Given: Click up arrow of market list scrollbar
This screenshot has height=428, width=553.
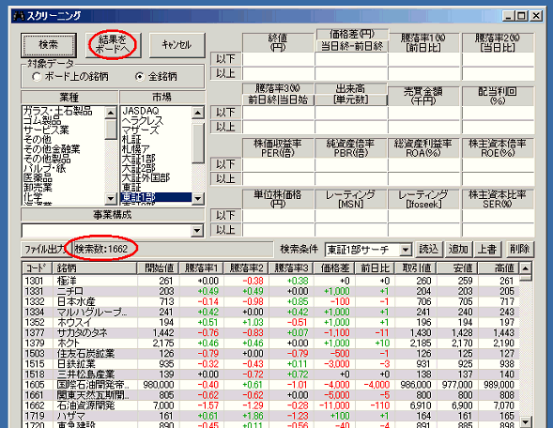Looking at the screenshot, I should (x=198, y=113).
